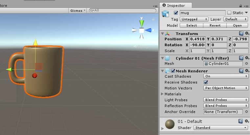This screenshot has height=135, width=250.
Task: Click the red axis handle on mug
Action: pos(34,76)
